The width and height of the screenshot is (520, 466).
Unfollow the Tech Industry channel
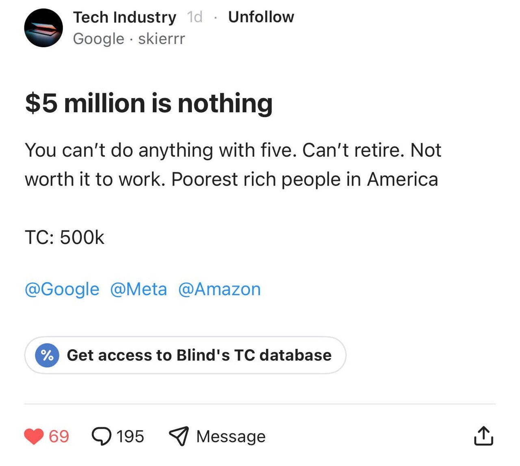[261, 17]
